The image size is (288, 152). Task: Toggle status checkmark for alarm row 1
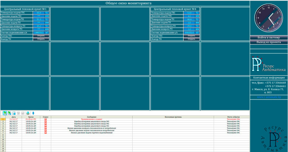pyautogui.click(x=46, y=119)
